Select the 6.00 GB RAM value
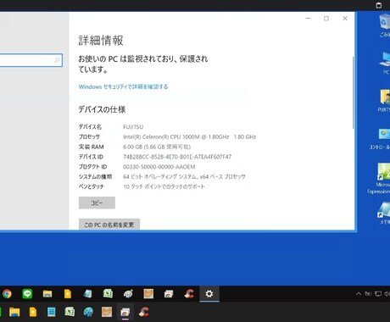390x322 pixels. [x=157, y=147]
